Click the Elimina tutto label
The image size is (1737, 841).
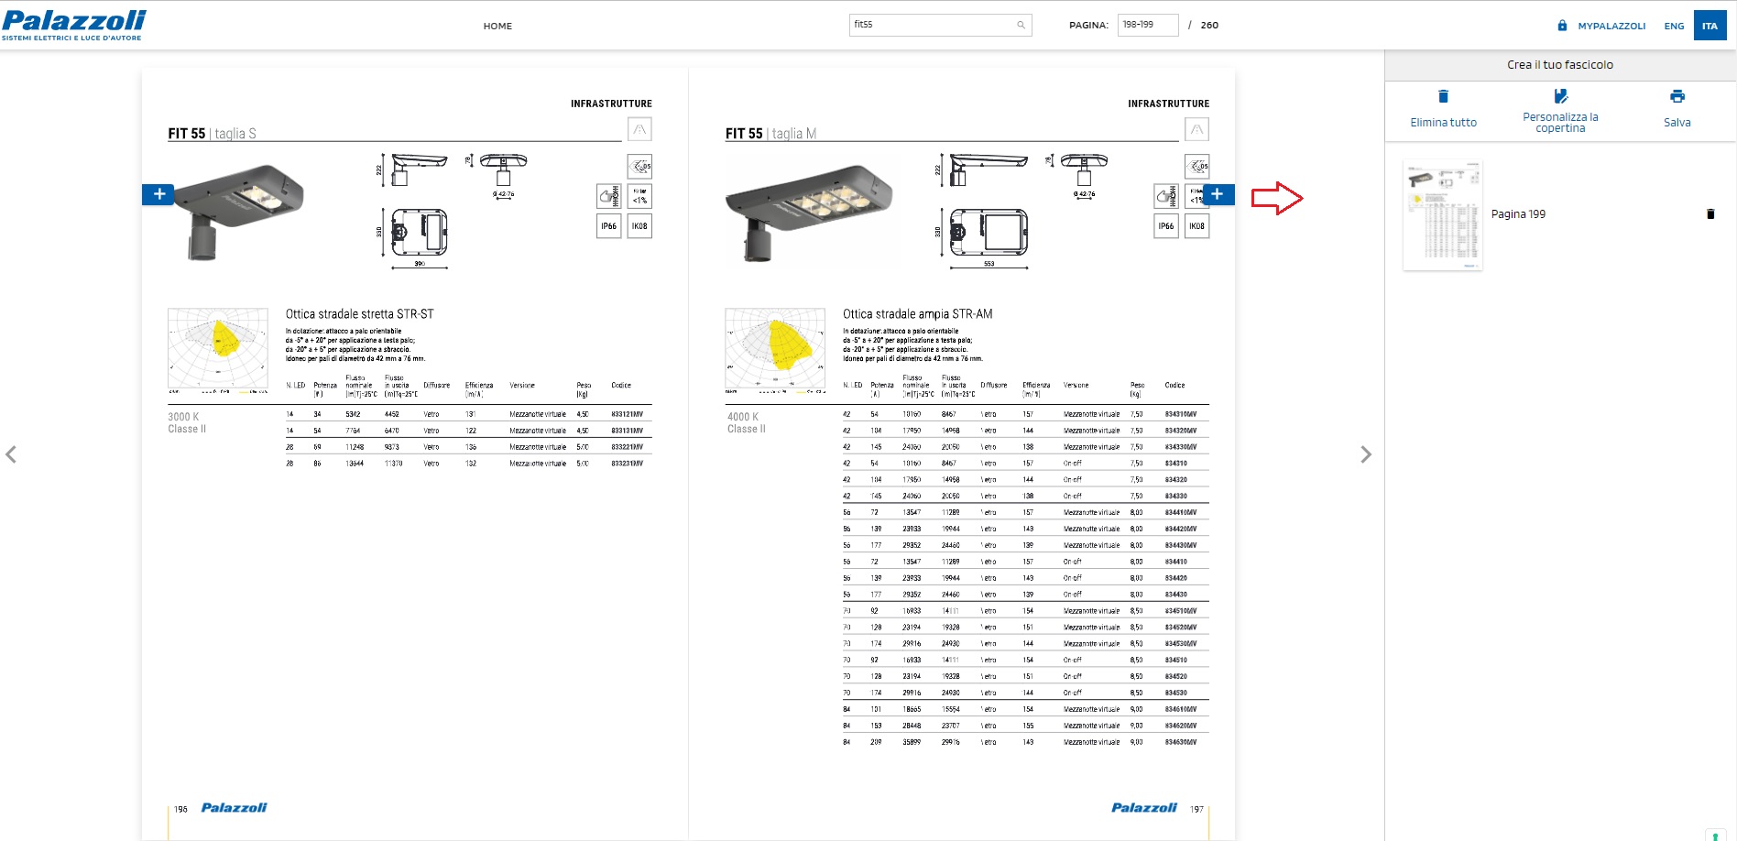click(1443, 123)
